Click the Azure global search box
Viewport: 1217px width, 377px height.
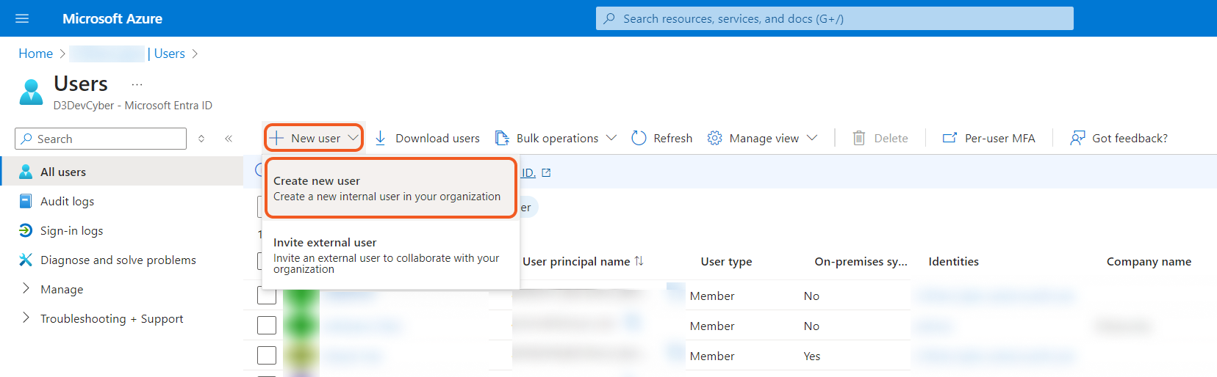tap(834, 18)
